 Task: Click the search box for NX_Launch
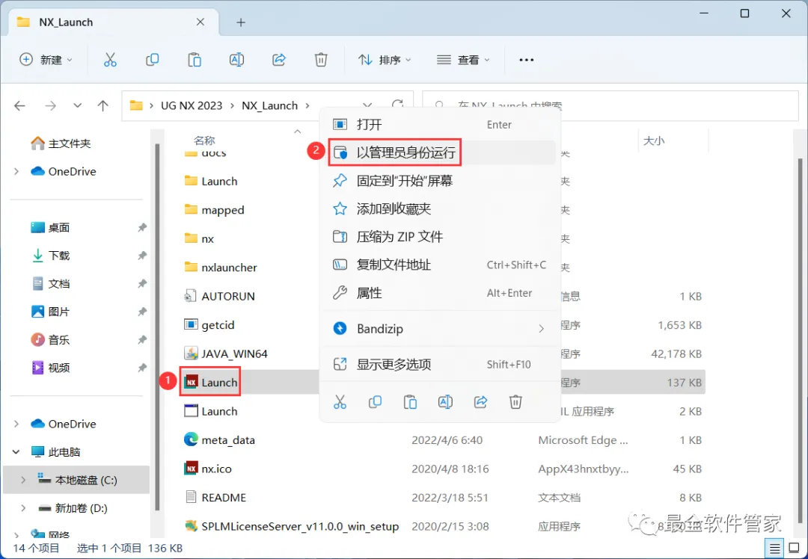pyautogui.click(x=610, y=106)
